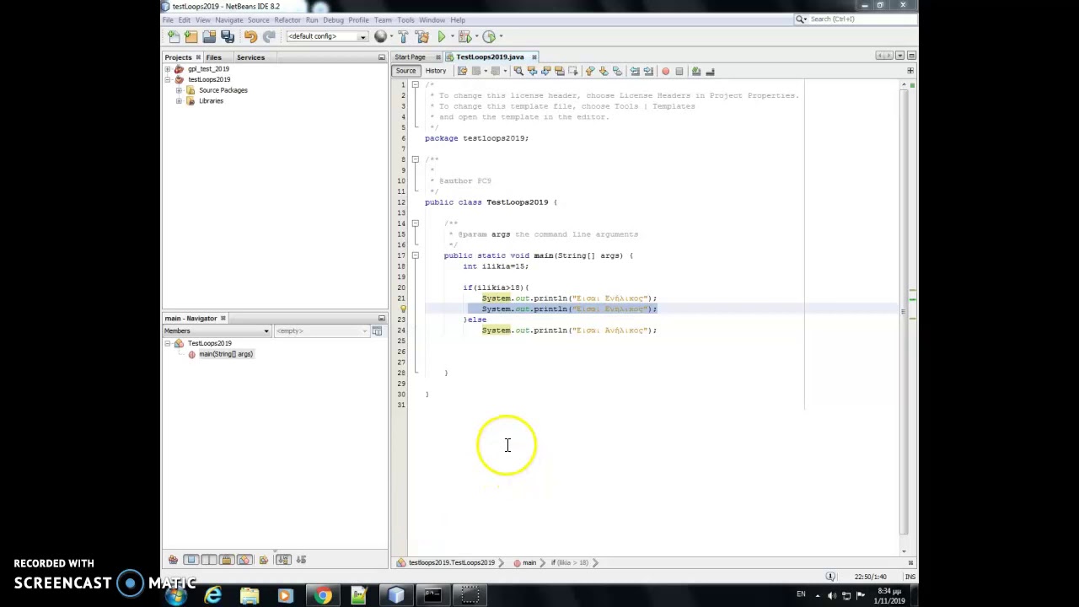Open the Members dropdown in the Navigator
Screen dimensions: 1079x607
(x=217, y=330)
